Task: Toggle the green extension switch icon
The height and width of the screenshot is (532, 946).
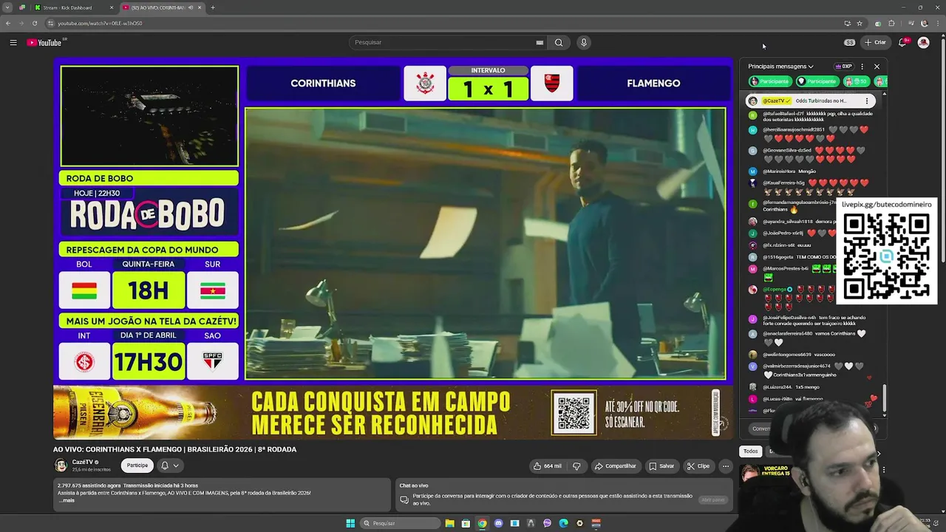Action: tap(877, 23)
